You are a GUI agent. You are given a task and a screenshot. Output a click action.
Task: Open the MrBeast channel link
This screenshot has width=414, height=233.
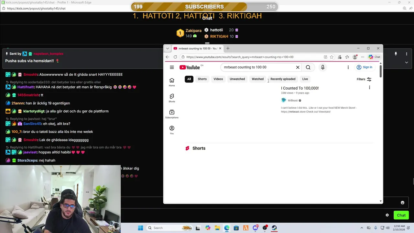[x=293, y=101]
